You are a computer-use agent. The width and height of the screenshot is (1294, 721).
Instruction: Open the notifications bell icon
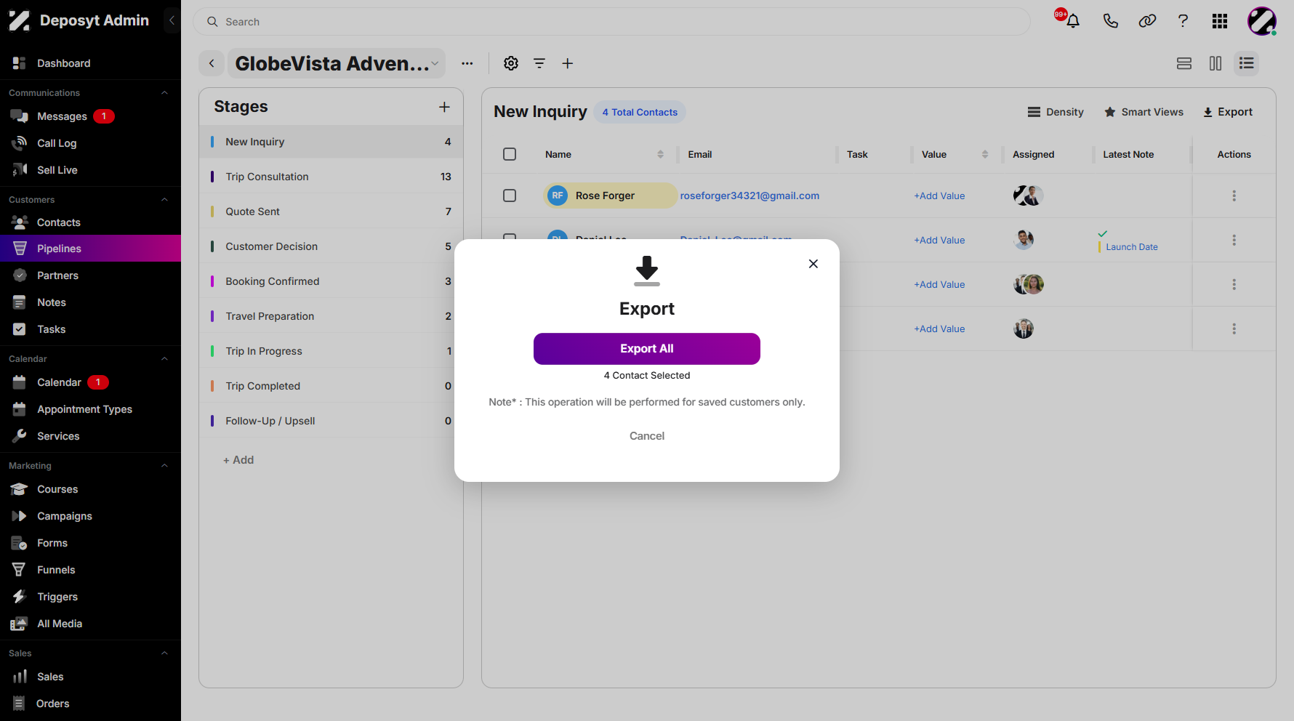(x=1072, y=21)
